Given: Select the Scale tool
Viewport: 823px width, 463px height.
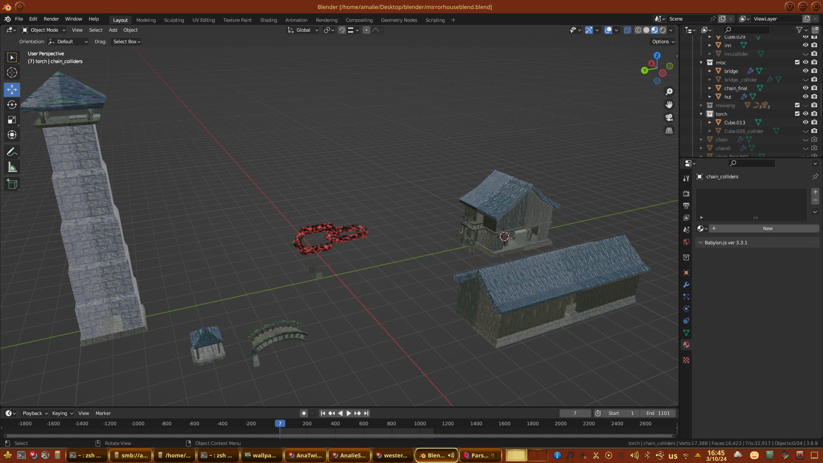Looking at the screenshot, I should 12,120.
